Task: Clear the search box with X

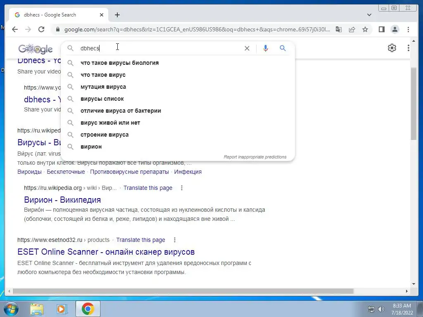Action: coord(247,48)
